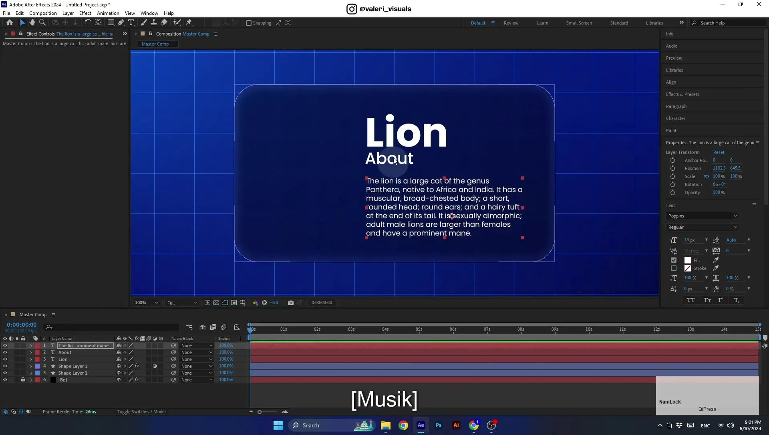Click the white Fill color swatch

click(687, 260)
